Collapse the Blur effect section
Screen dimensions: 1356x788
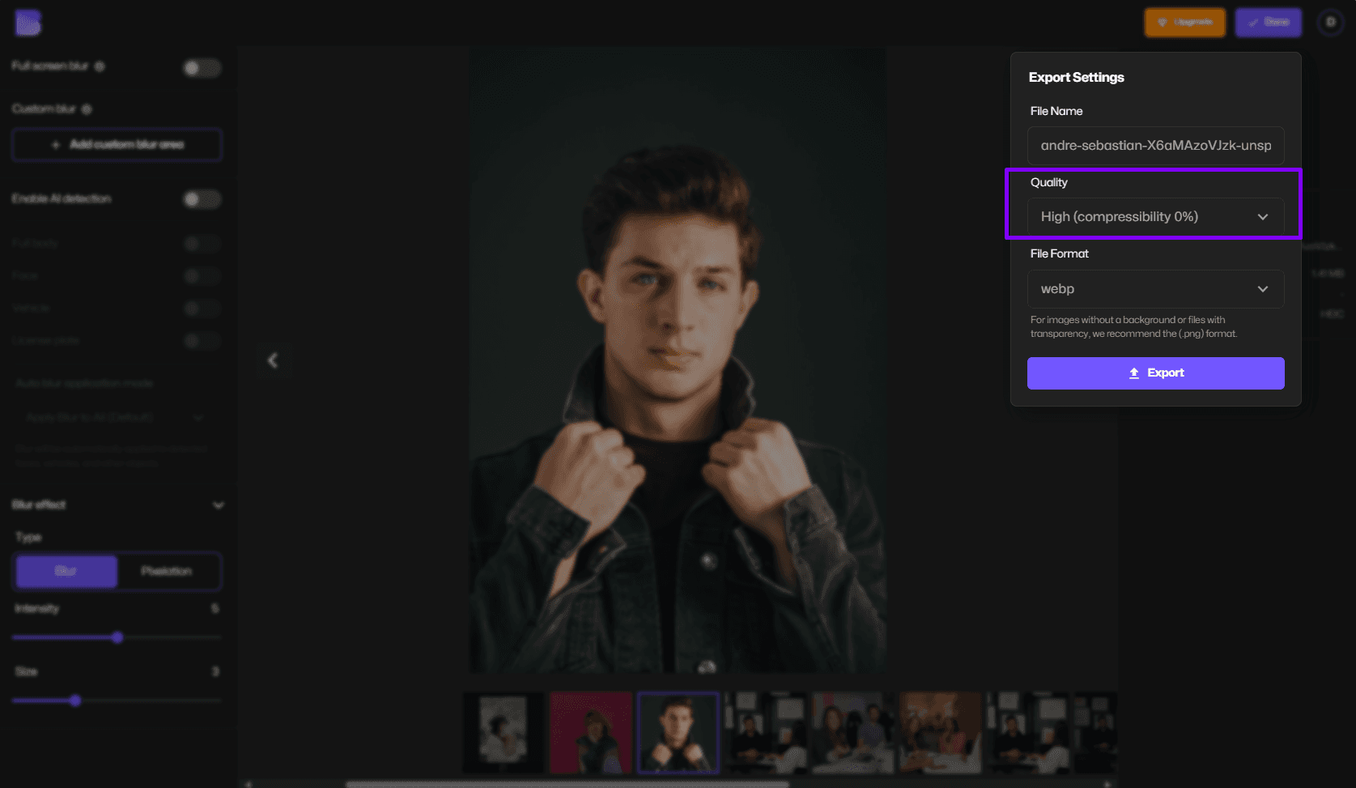[218, 505]
